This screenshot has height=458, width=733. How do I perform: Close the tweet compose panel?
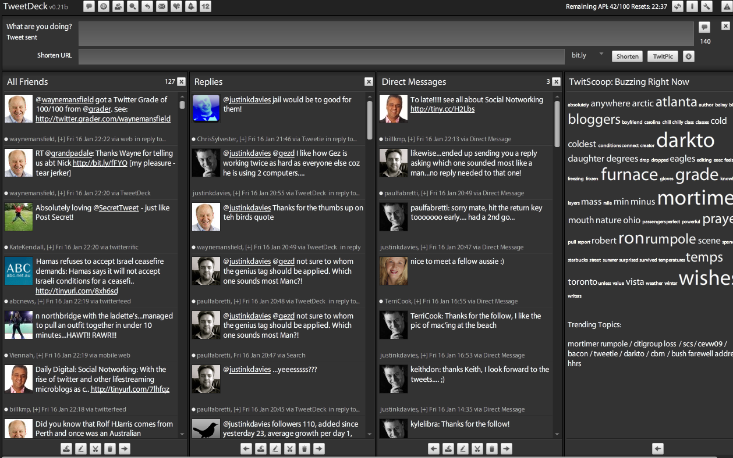pyautogui.click(x=725, y=26)
